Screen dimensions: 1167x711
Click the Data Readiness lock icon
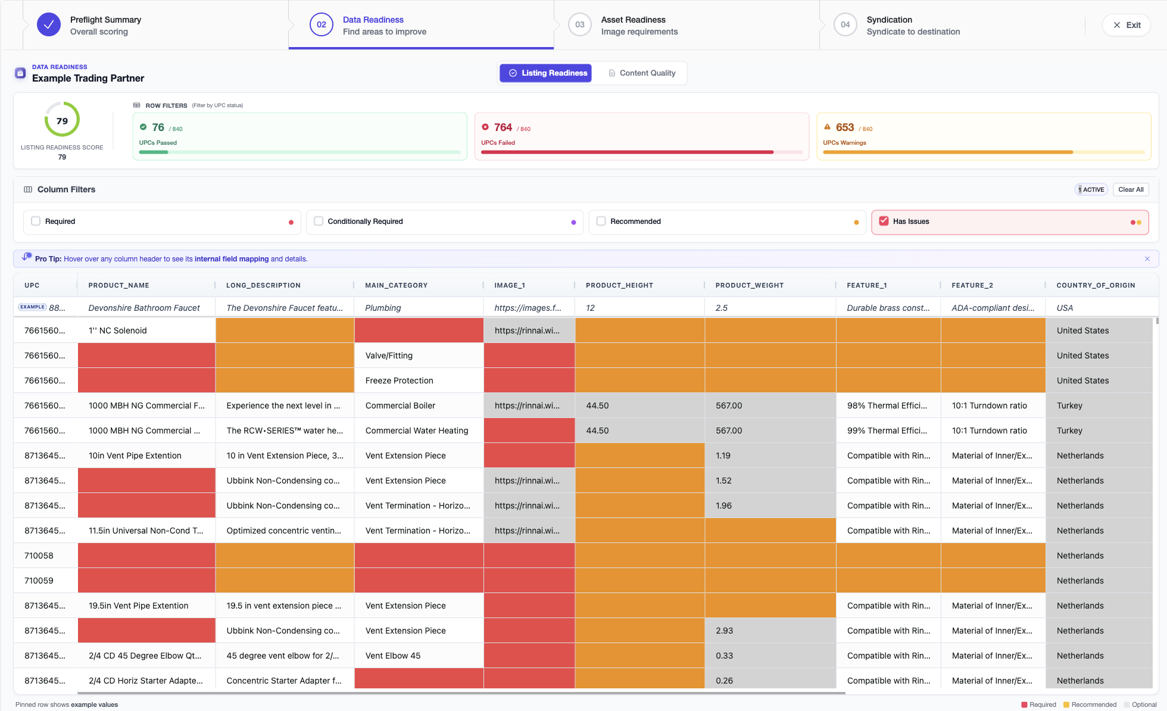(20, 73)
